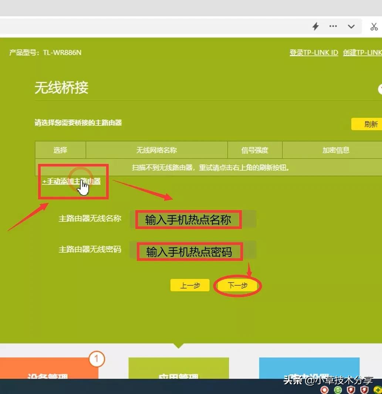Click the first red shield icon in system tray

351,390
